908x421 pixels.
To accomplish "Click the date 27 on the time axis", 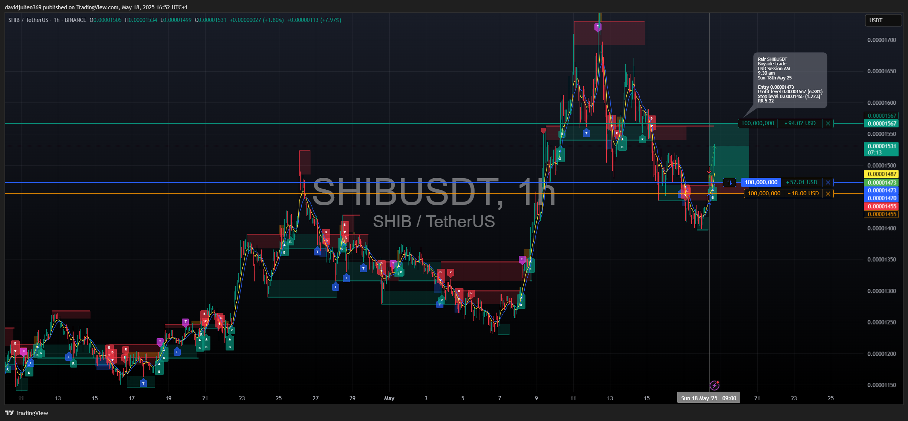I will (x=315, y=398).
